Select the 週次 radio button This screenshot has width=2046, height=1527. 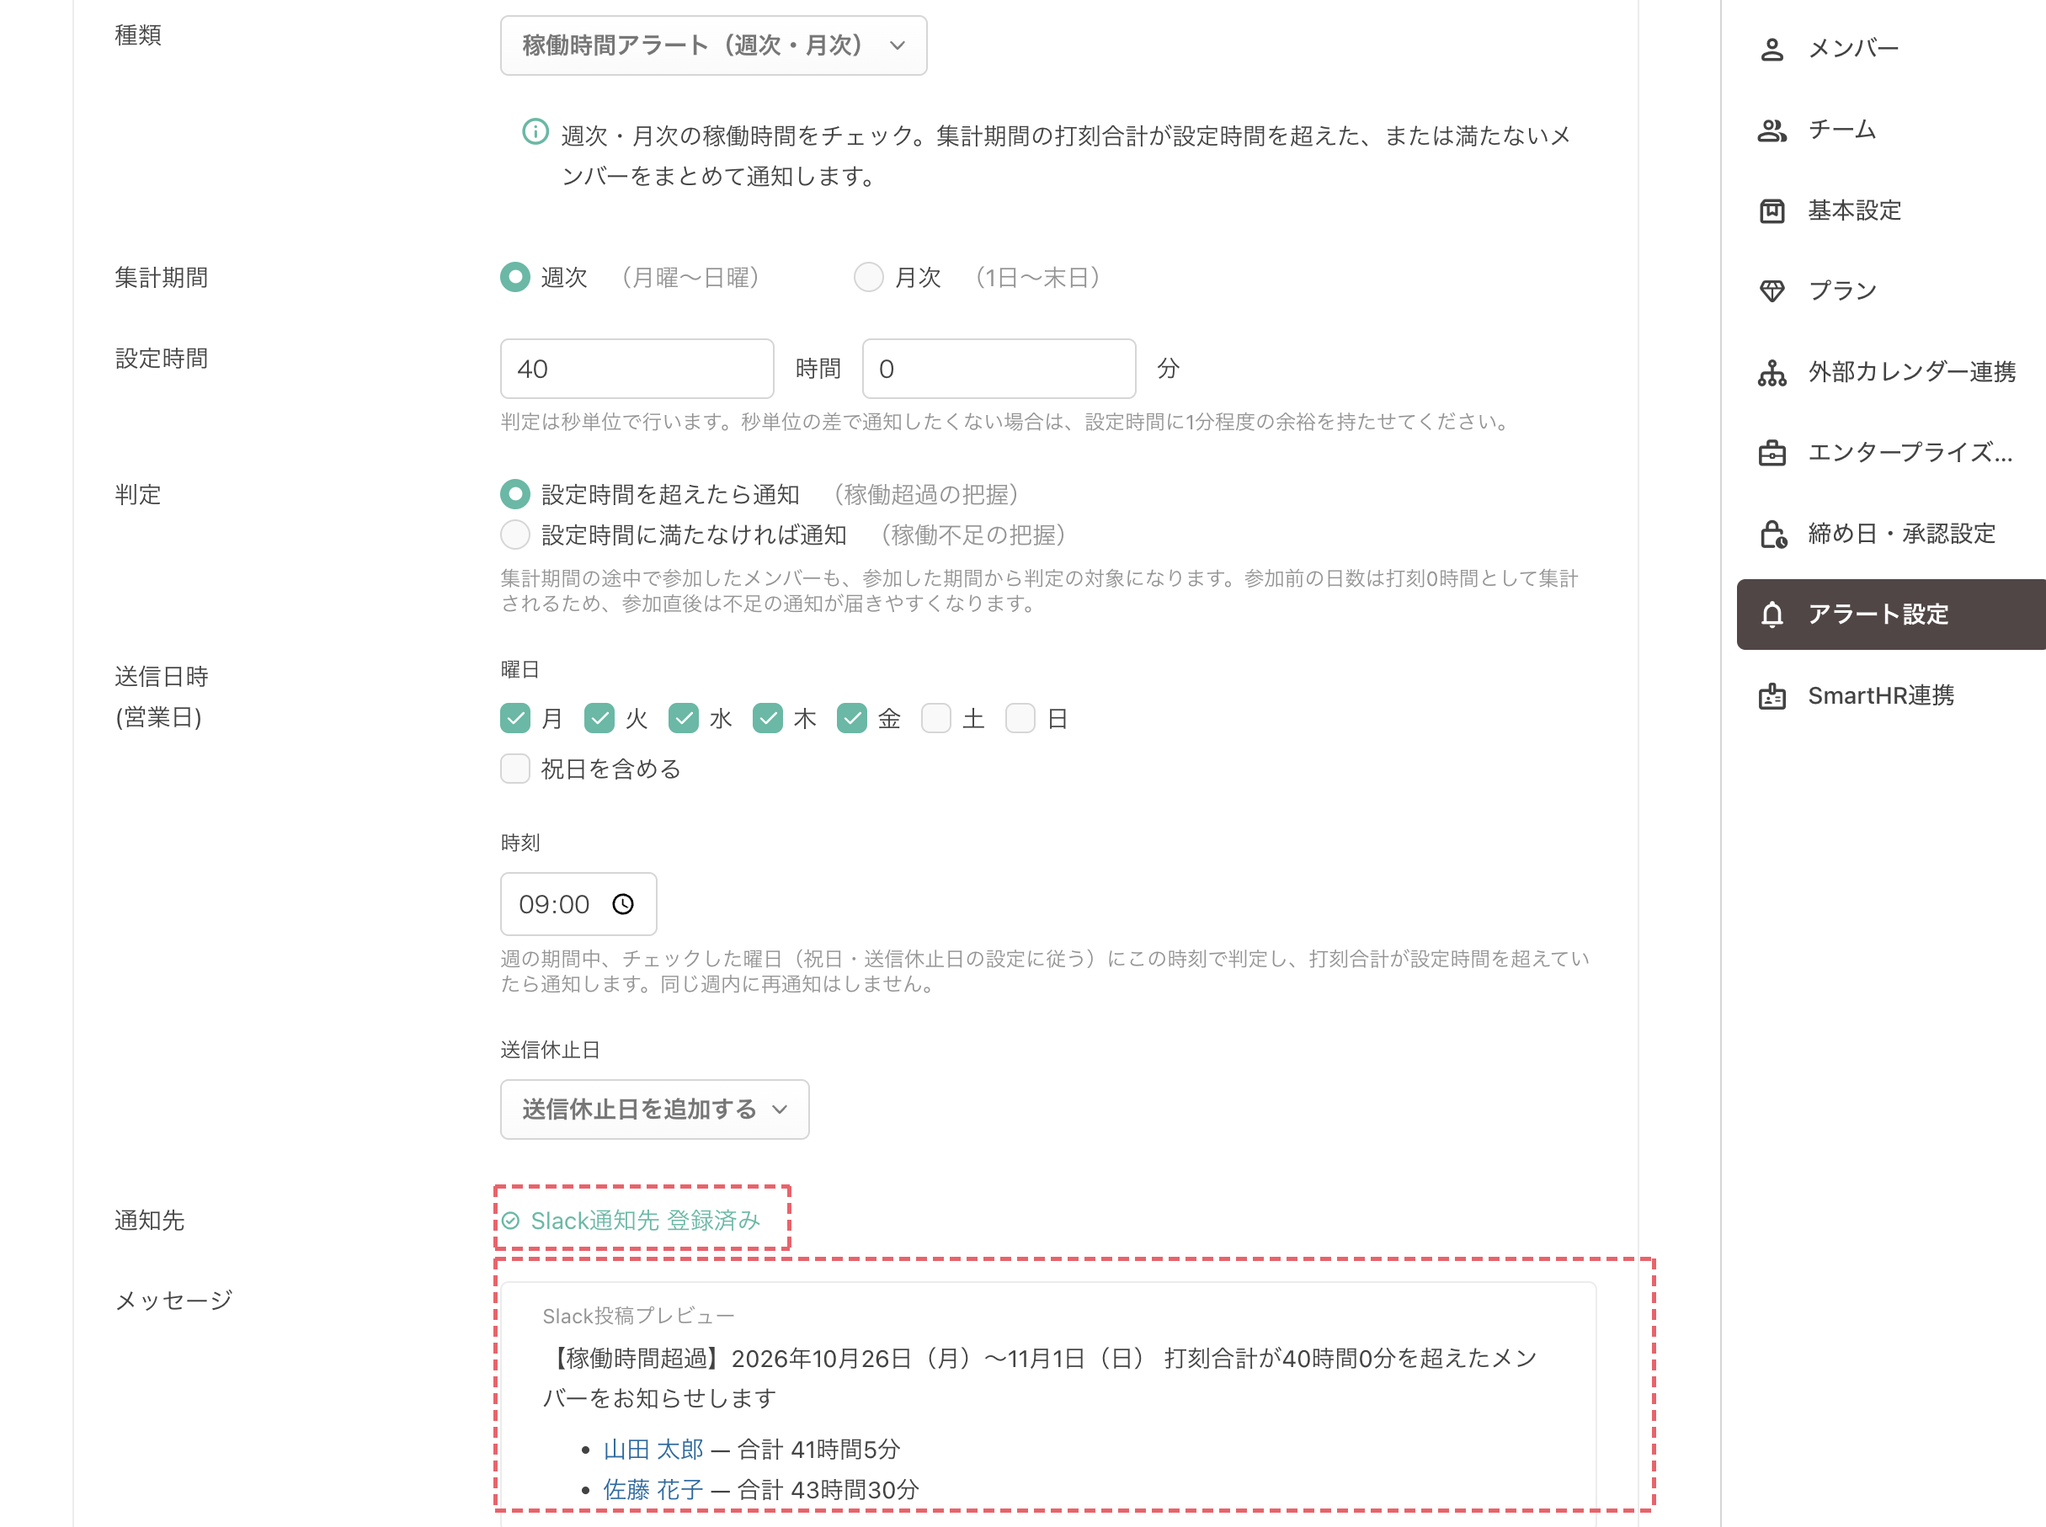515,277
